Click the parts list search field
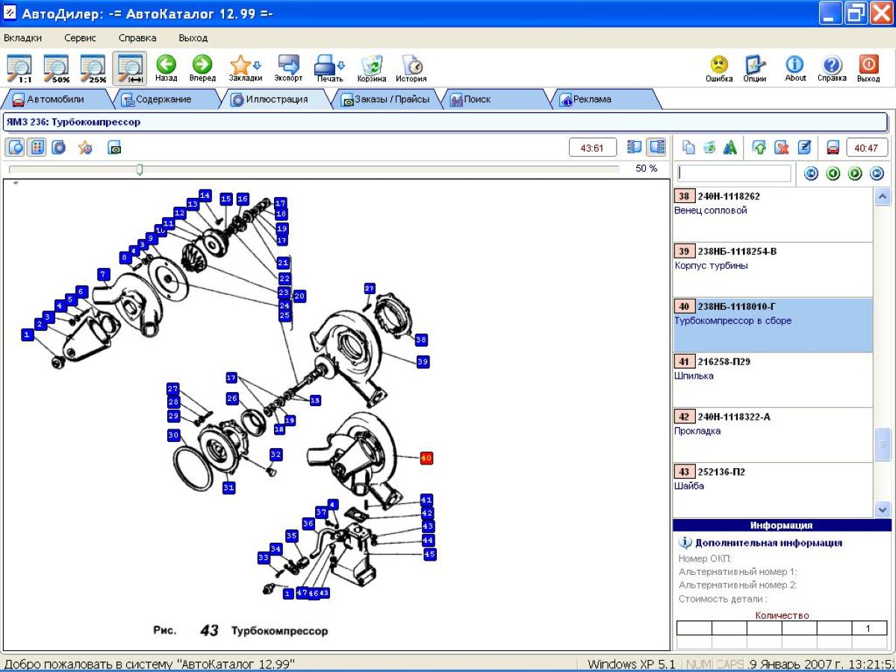Image resolution: width=896 pixels, height=672 pixels. [x=734, y=173]
